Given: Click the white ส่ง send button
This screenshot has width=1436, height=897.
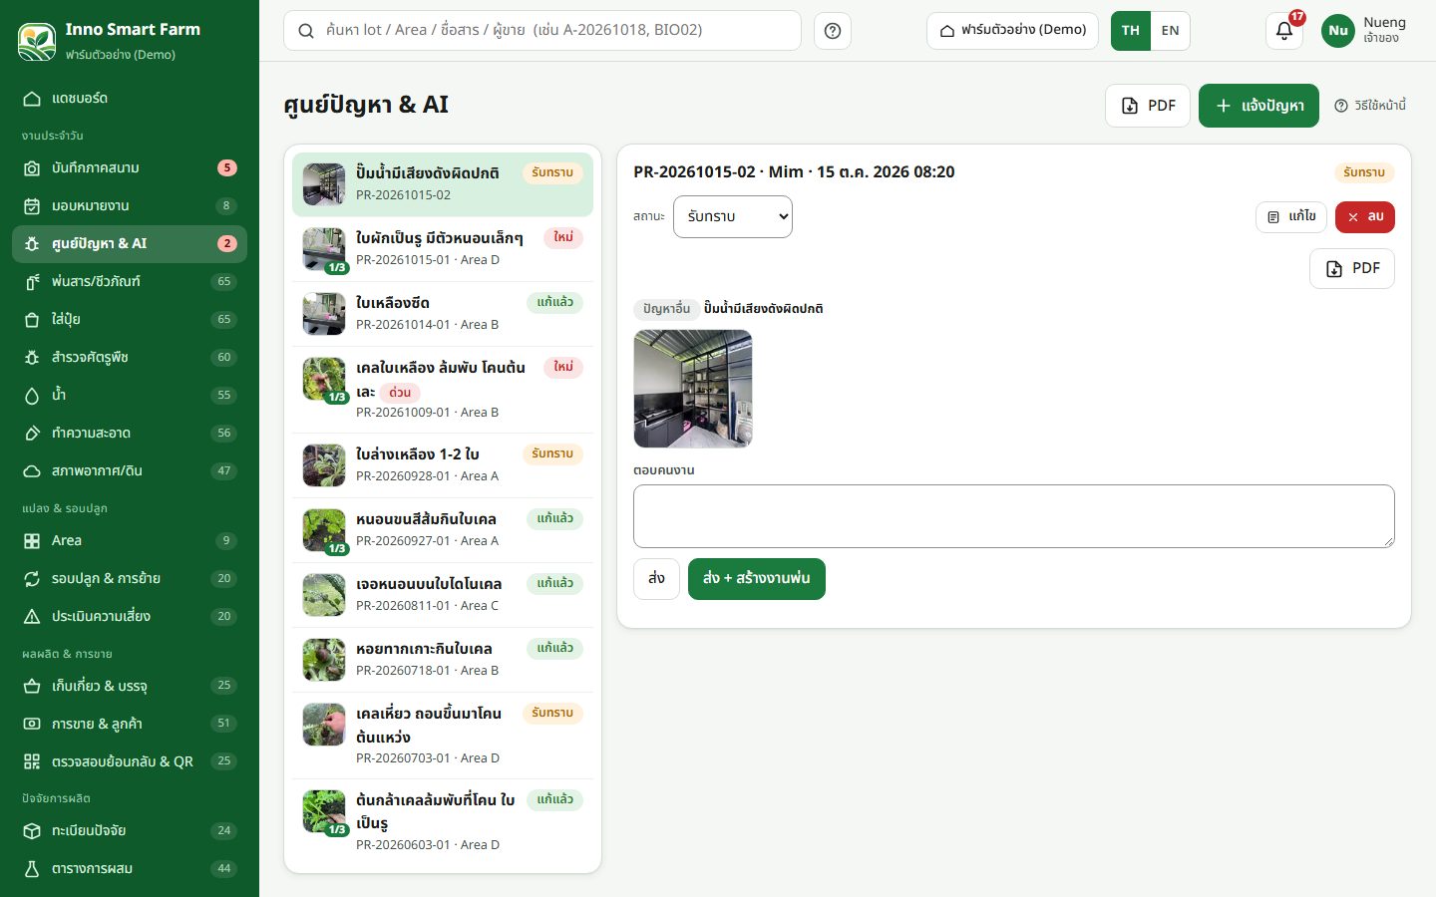Looking at the screenshot, I should [x=656, y=579].
